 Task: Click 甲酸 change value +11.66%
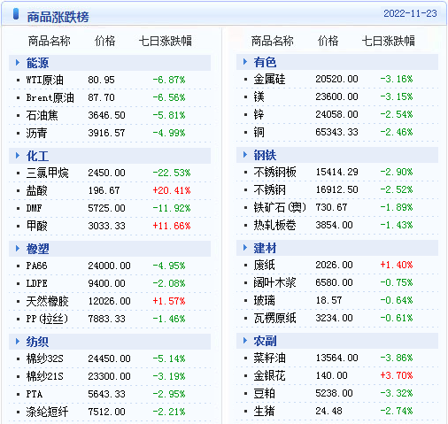pos(172,226)
